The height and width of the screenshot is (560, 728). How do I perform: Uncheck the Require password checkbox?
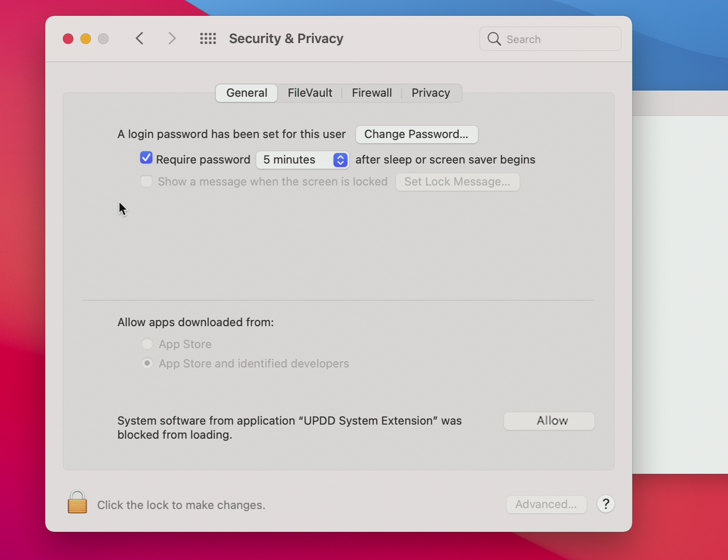pos(146,158)
